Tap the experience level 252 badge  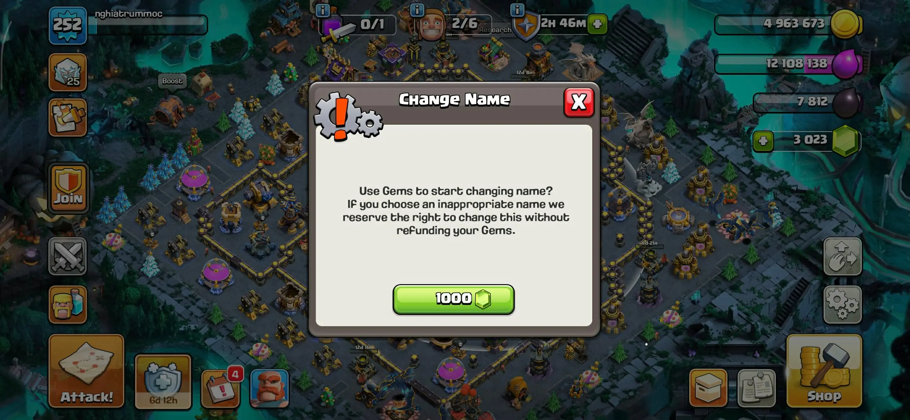(x=68, y=25)
